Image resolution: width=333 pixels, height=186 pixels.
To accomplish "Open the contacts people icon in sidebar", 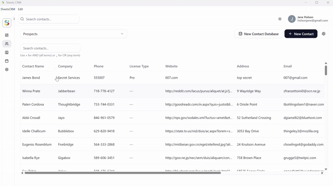I will tap(7, 44).
